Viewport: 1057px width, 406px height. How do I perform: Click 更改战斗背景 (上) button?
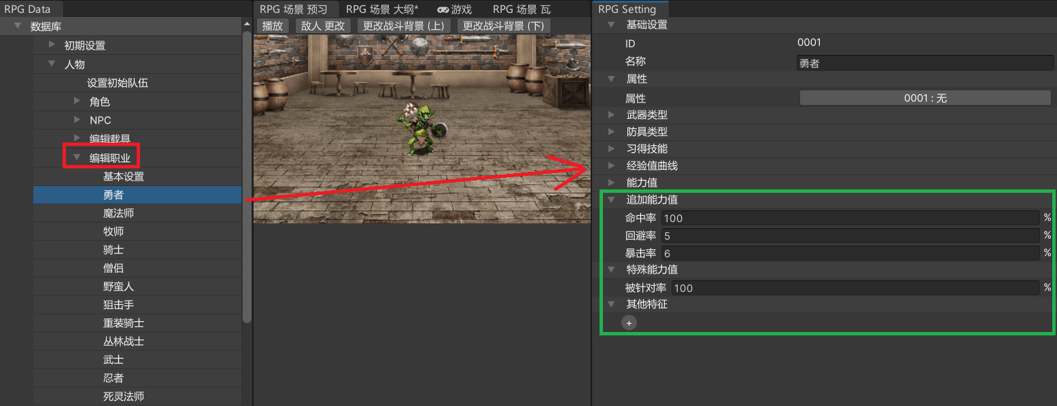pos(404,26)
